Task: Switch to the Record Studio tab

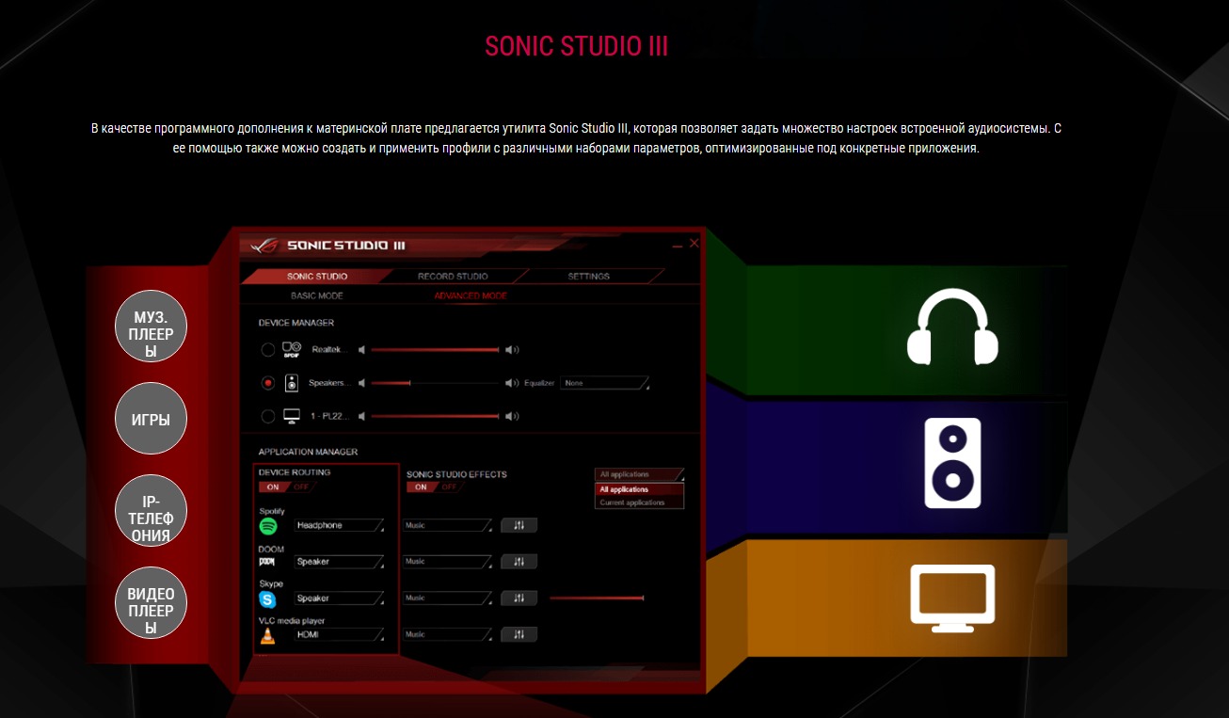Action: tap(453, 277)
